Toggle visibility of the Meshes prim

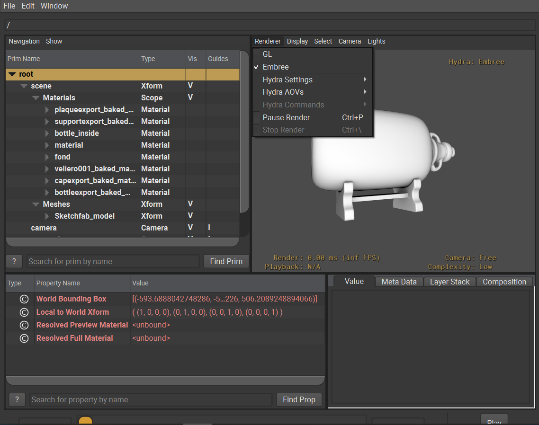click(190, 204)
